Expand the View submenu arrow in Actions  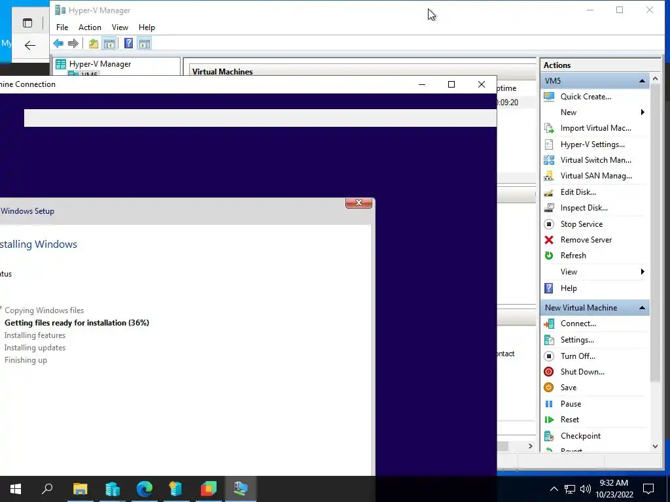tap(643, 272)
